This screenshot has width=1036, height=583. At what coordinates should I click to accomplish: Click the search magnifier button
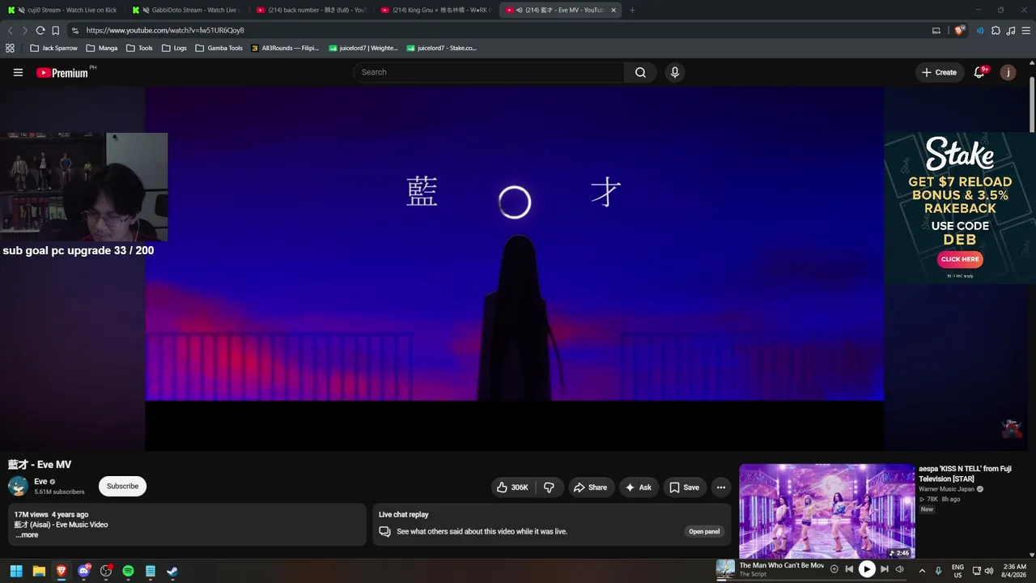(x=640, y=72)
